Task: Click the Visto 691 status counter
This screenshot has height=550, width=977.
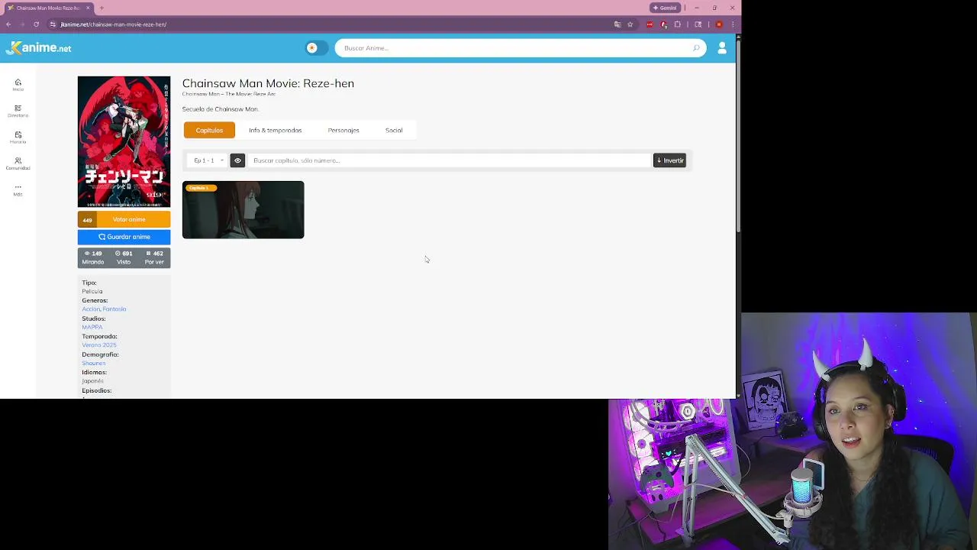Action: coord(124,257)
